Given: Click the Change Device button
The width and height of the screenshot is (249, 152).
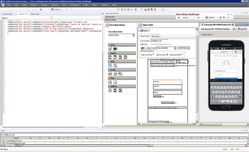Looking at the screenshot, I should pos(206,34).
